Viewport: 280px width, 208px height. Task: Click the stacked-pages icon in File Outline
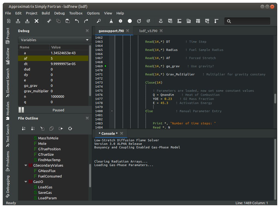(52, 129)
